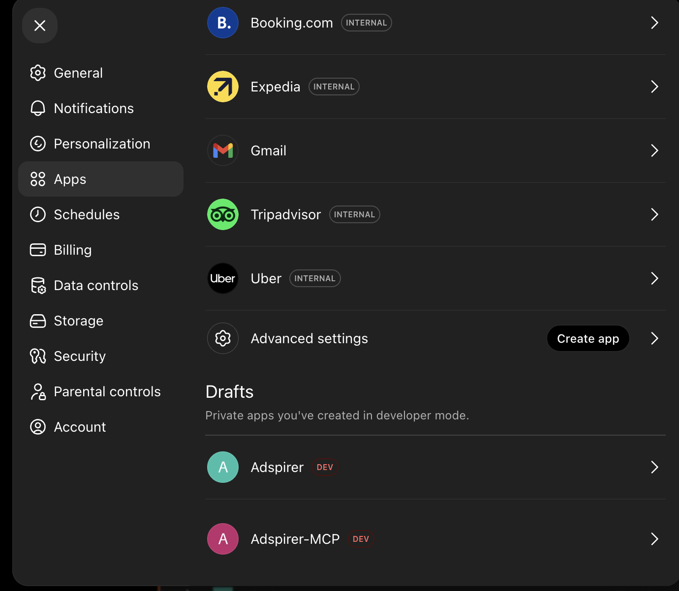Open the Billing section
Viewport: 679px width, 591px height.
click(x=101, y=250)
